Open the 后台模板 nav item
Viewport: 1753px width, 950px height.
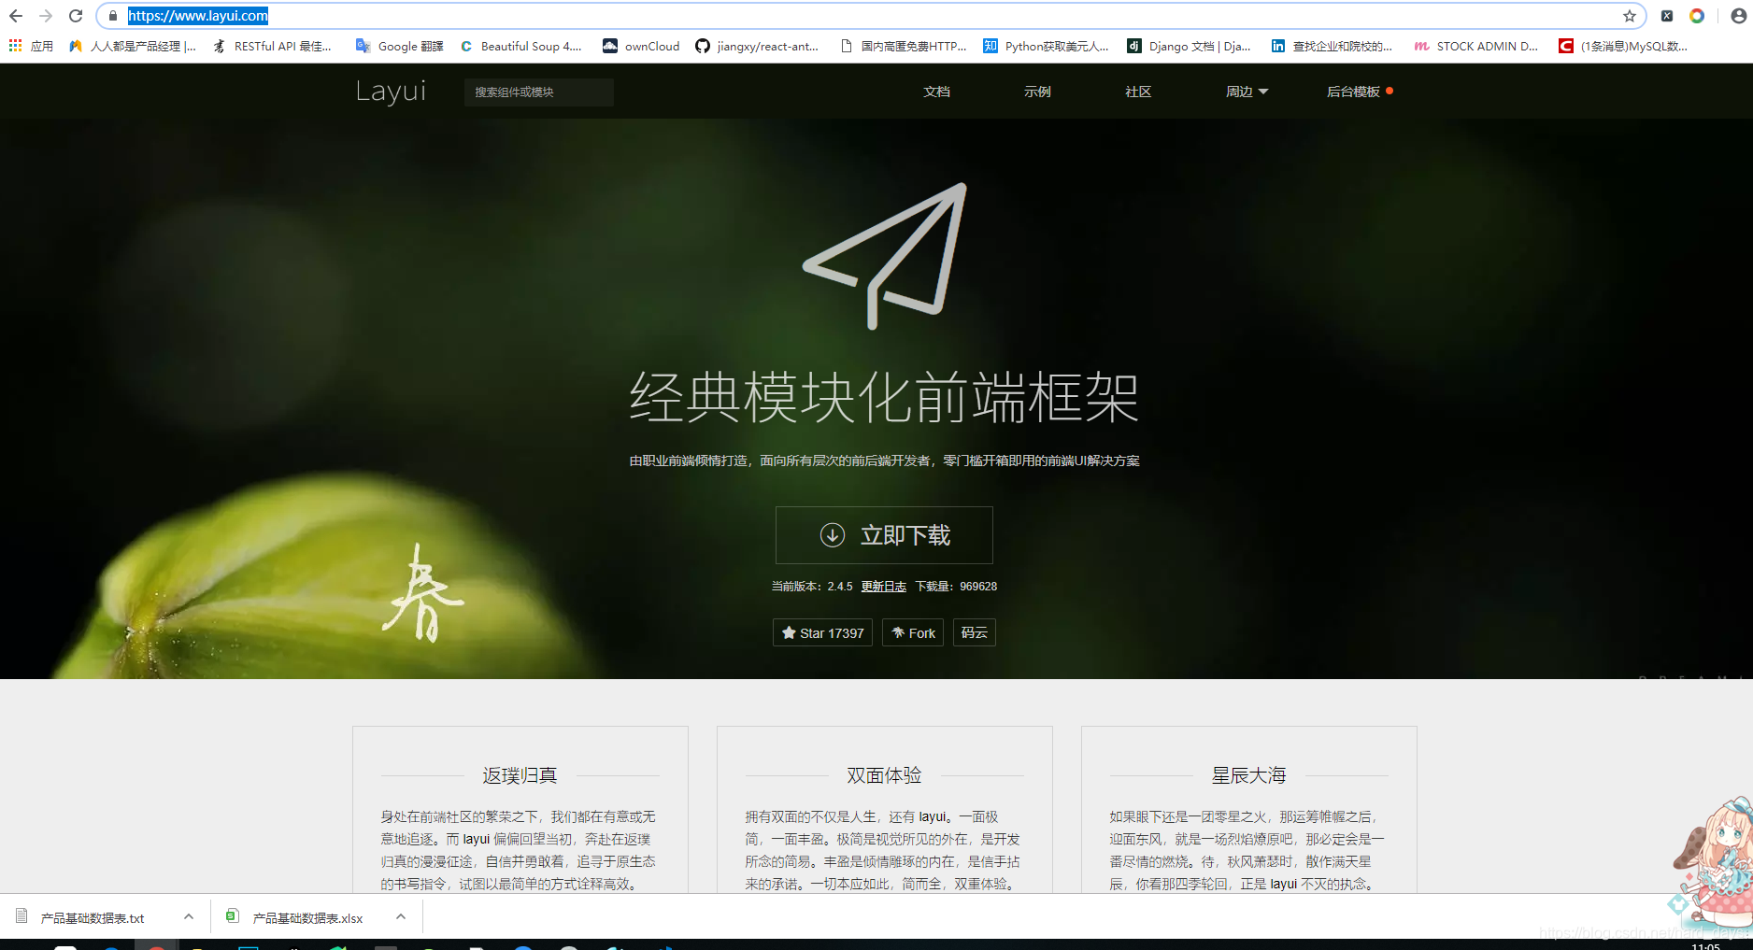[1359, 92]
